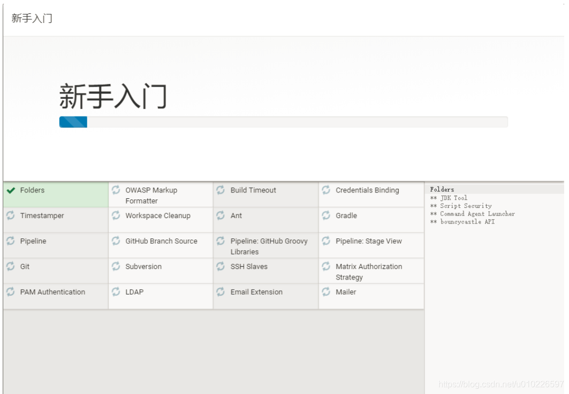Click the pending icon beside Email Extension
569x394 pixels.
(221, 292)
